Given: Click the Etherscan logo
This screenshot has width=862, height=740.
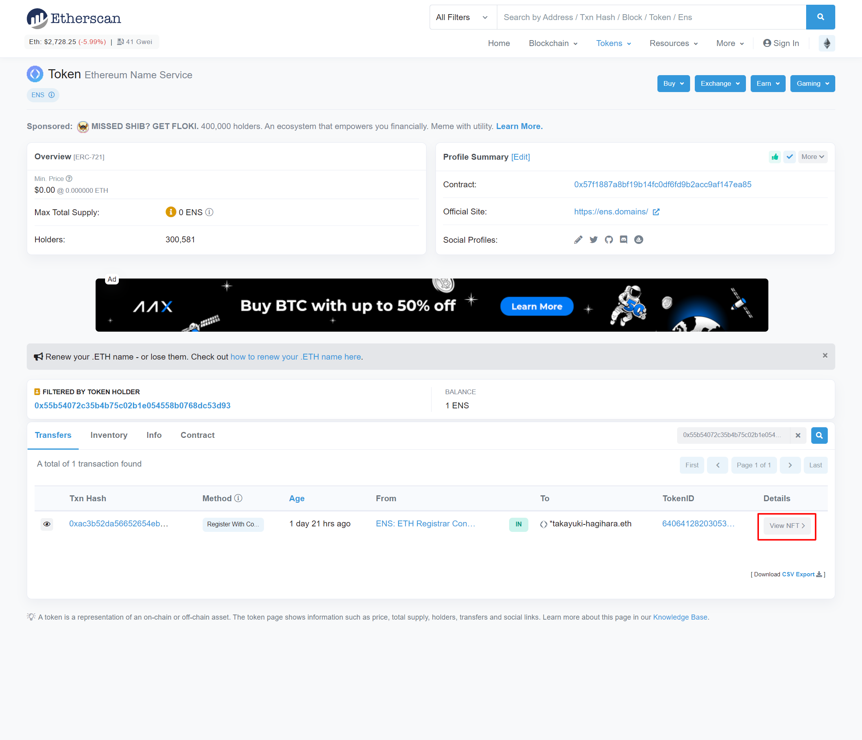Looking at the screenshot, I should [74, 18].
